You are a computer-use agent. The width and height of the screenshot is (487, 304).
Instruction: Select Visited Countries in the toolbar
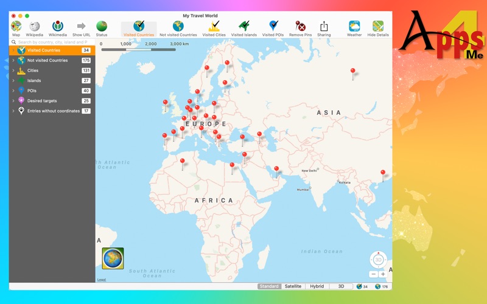point(139,29)
